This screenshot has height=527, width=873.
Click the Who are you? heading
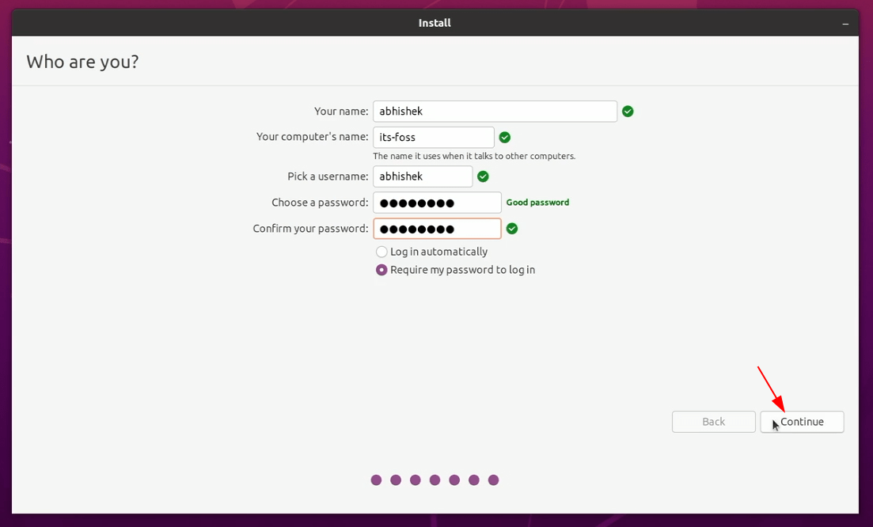(x=82, y=62)
